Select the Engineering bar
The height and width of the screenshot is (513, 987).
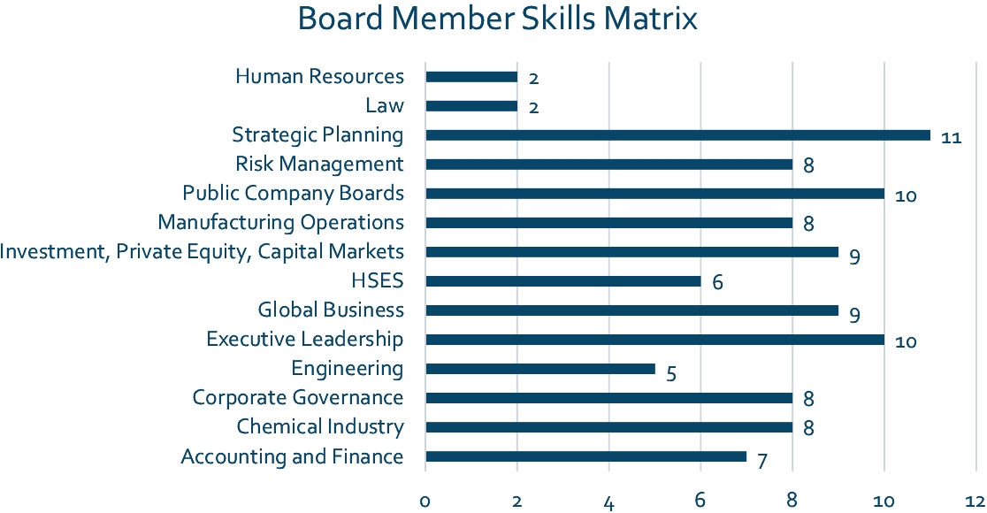[540, 369]
